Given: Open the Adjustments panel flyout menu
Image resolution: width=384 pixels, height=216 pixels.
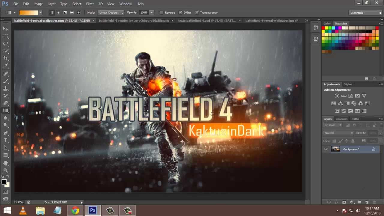Looking at the screenshot, I should point(381,84).
